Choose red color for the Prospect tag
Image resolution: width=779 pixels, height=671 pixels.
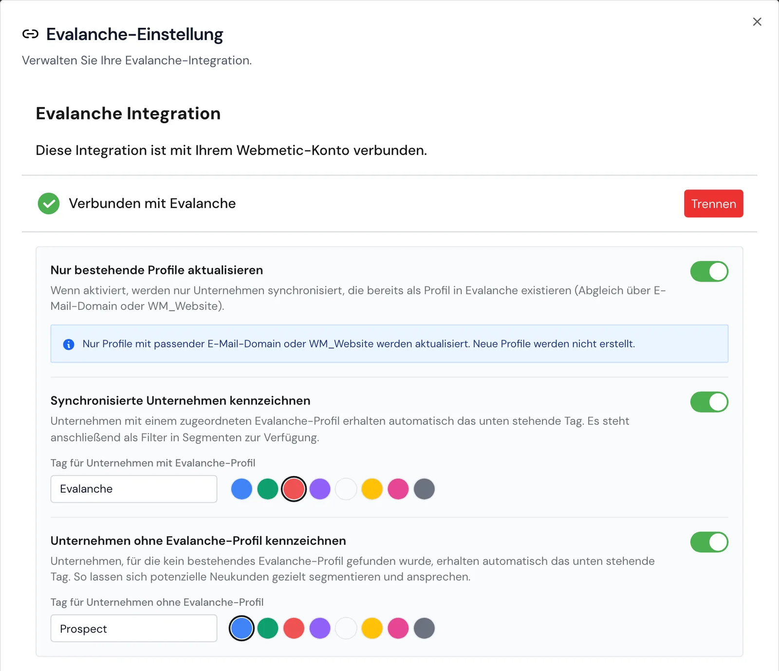coord(294,628)
